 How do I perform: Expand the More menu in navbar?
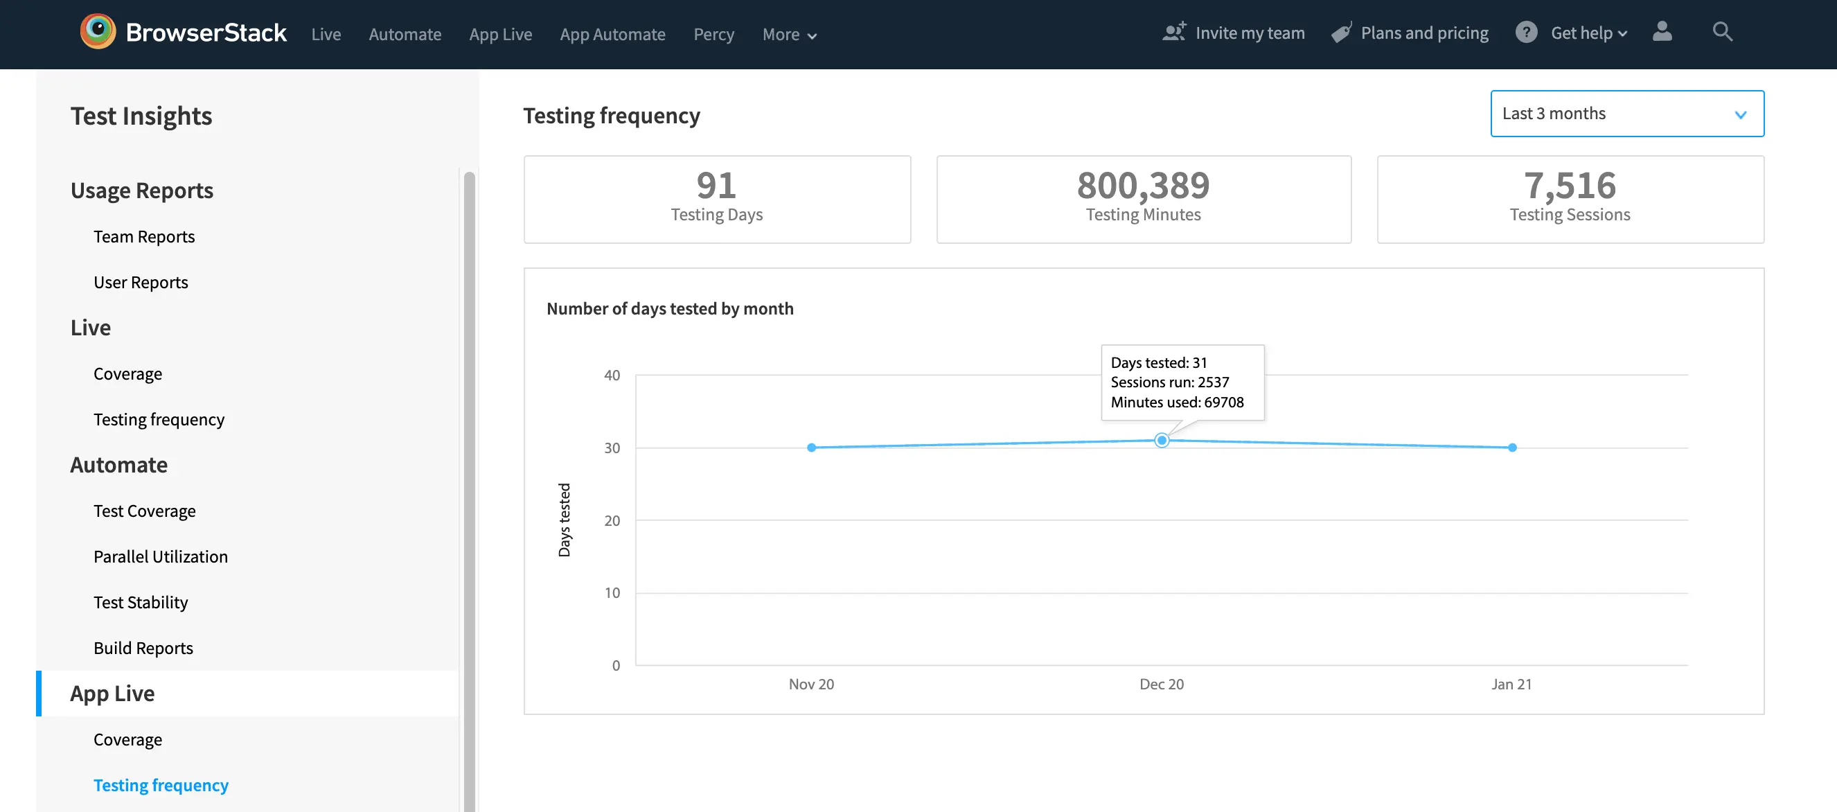click(789, 34)
